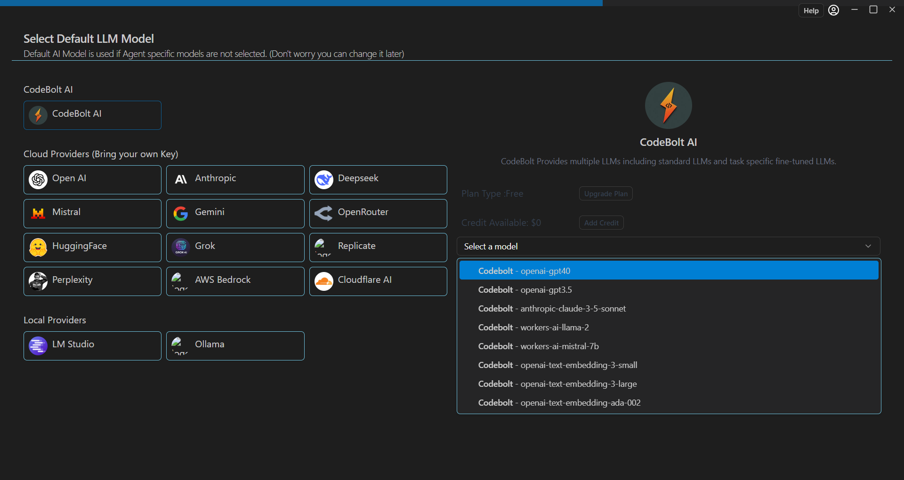Select Codebolt openai-gpt3.5 model

click(669, 289)
